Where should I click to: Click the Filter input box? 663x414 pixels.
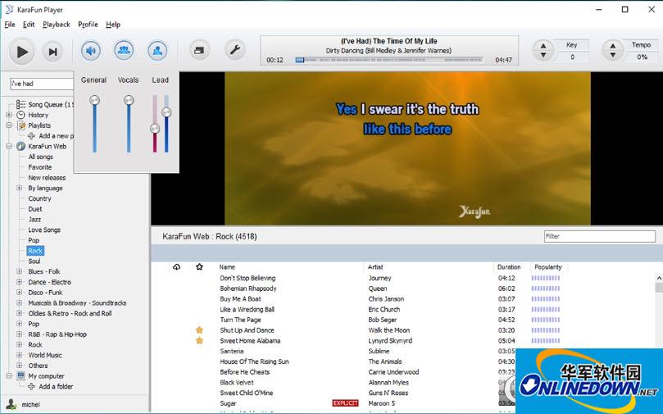[600, 236]
